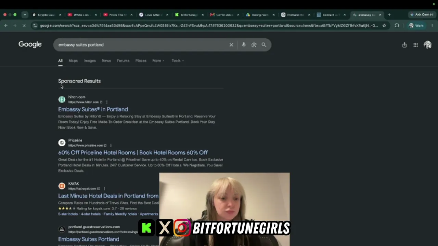Open the Chrome menu with three dots
This screenshot has height=246, width=438.
pyautogui.click(x=432, y=26)
